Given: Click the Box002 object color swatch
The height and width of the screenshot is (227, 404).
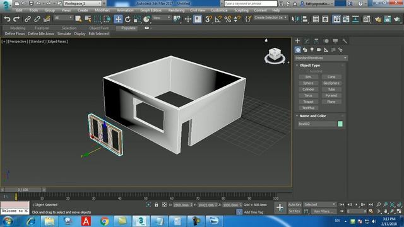Looking at the screenshot, I should 340,124.
